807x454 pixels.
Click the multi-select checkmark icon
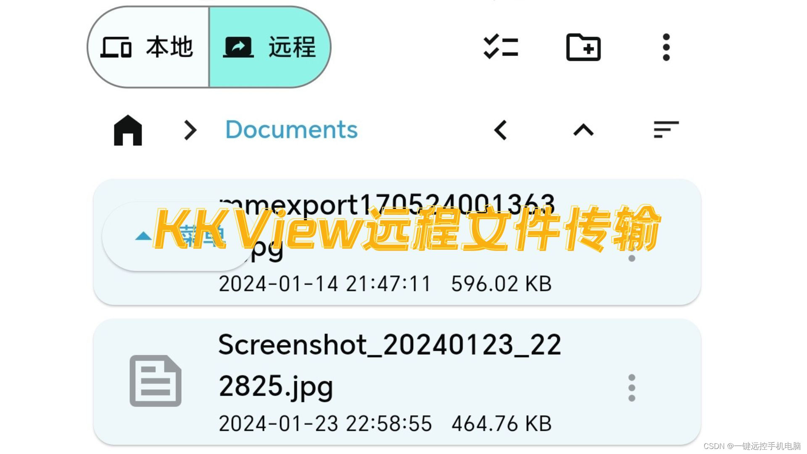(499, 47)
